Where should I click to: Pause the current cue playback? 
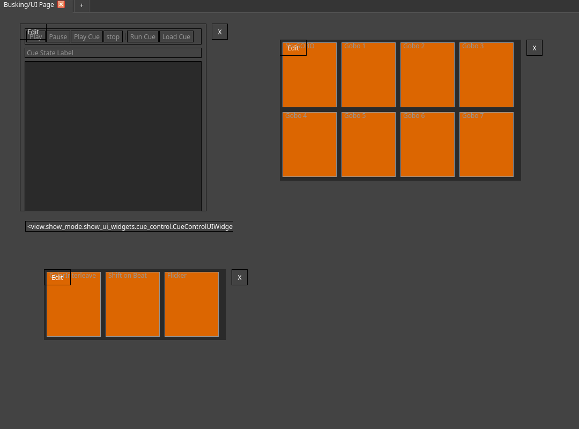tap(58, 36)
